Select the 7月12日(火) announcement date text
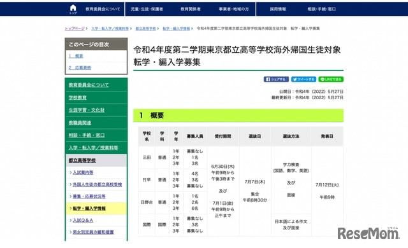The image size is (408, 248). pos(327,185)
